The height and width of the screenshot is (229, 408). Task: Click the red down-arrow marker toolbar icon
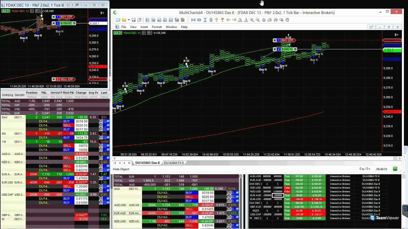coord(222,20)
